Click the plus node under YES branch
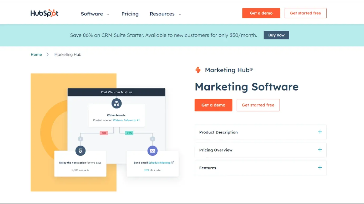 (x=153, y=139)
